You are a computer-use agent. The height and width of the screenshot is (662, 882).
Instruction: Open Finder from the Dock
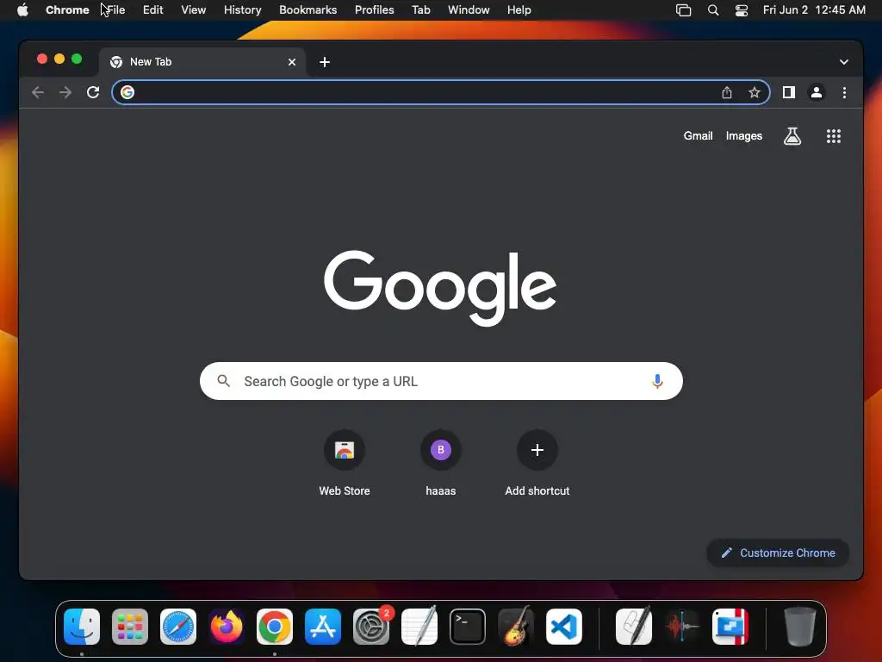(x=82, y=627)
